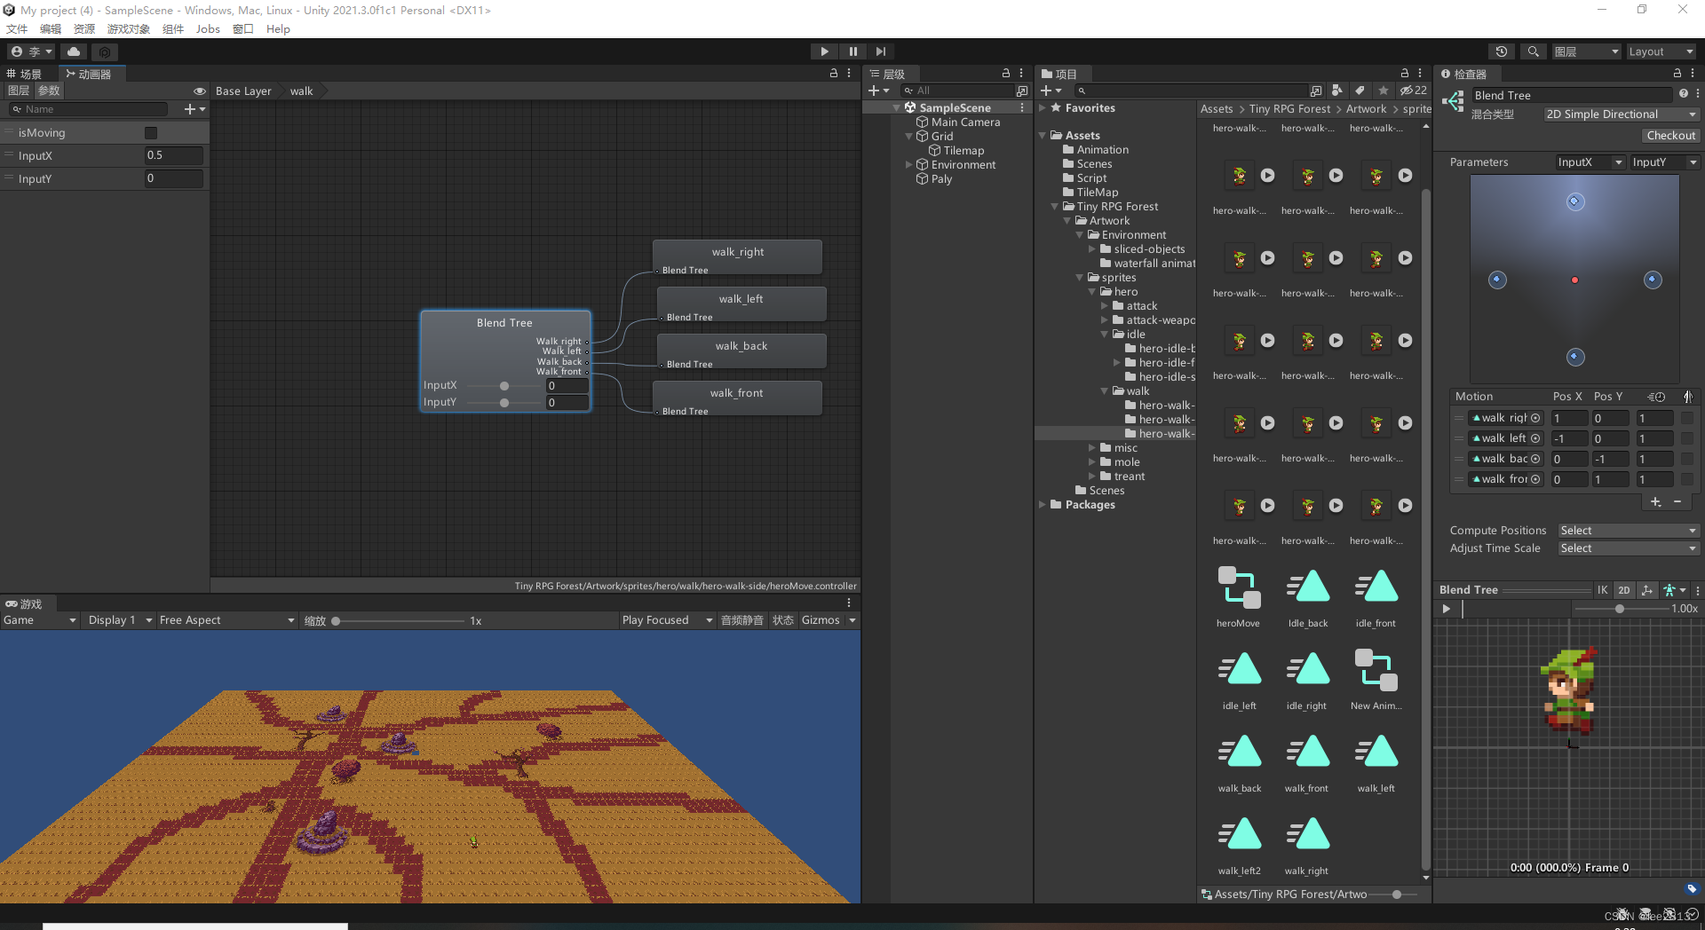
Task: Select the New Anim controller asset
Action: (x=1376, y=679)
